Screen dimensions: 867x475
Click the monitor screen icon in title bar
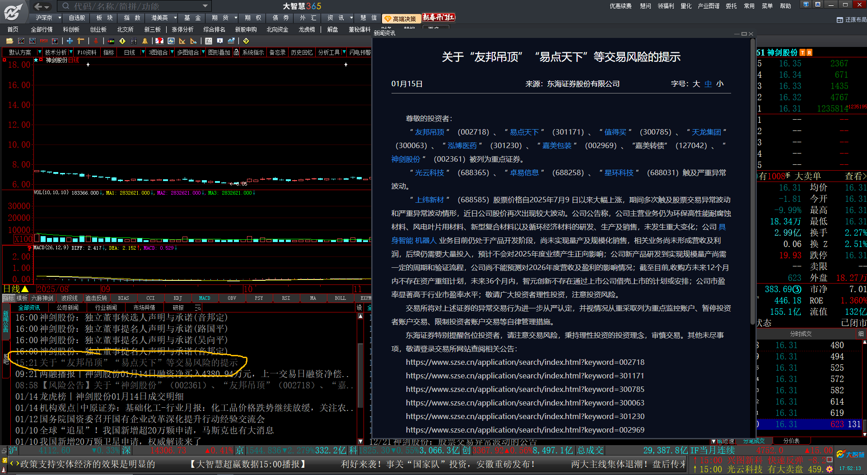tap(806, 5)
